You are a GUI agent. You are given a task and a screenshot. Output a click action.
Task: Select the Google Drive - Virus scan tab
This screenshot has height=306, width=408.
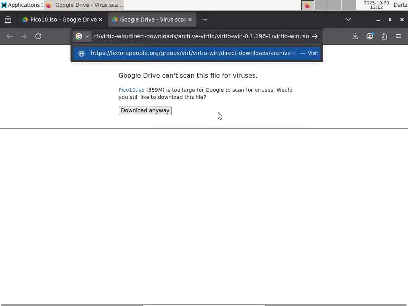152,20
